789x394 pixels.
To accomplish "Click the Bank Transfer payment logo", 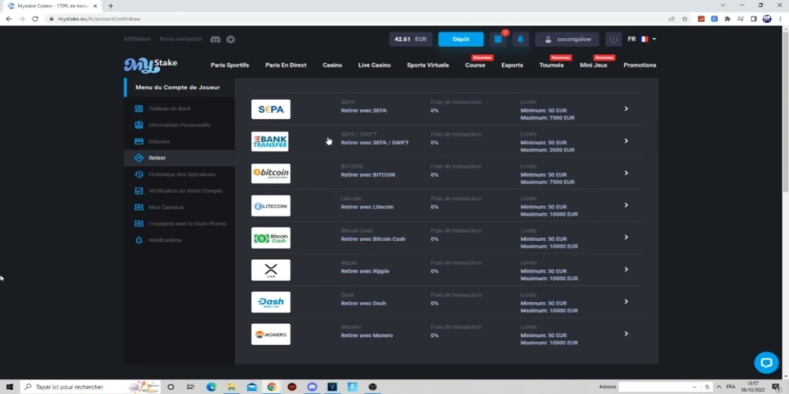I will click(271, 142).
